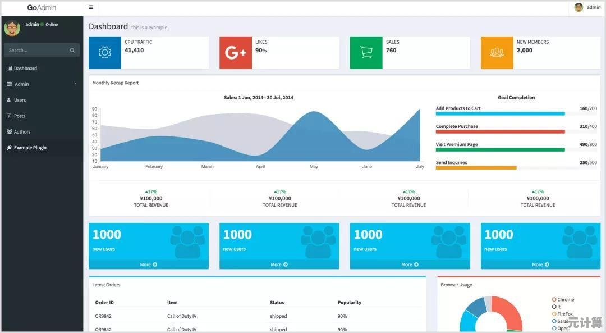Click the May peak of the sales chart
This screenshot has height=333, width=606.
[x=314, y=113]
